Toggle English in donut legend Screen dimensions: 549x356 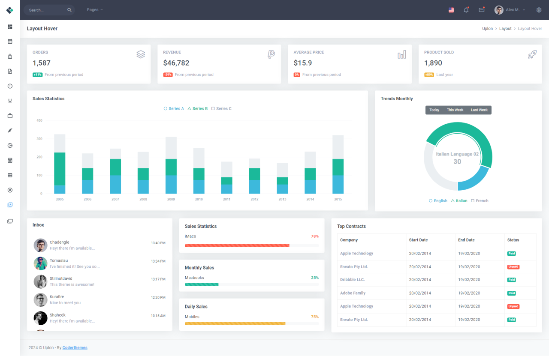coord(438,201)
